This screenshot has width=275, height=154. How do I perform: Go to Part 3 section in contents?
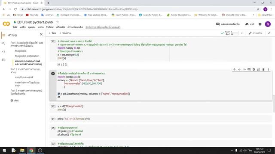point(26,92)
